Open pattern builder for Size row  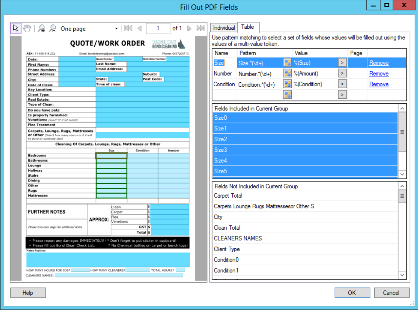287,63
